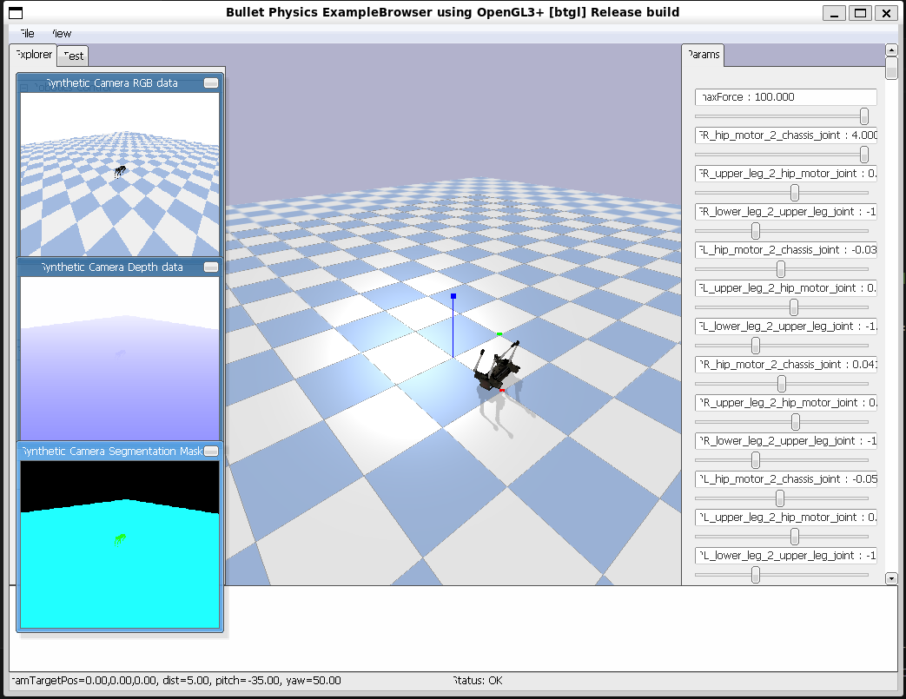Click the Params panel scrollbar thumb
Viewport: 906px width, 699px height.
pyautogui.click(x=891, y=68)
